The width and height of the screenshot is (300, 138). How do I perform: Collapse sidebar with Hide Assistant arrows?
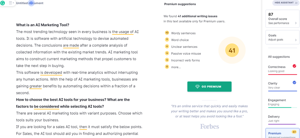(x=296, y=3)
